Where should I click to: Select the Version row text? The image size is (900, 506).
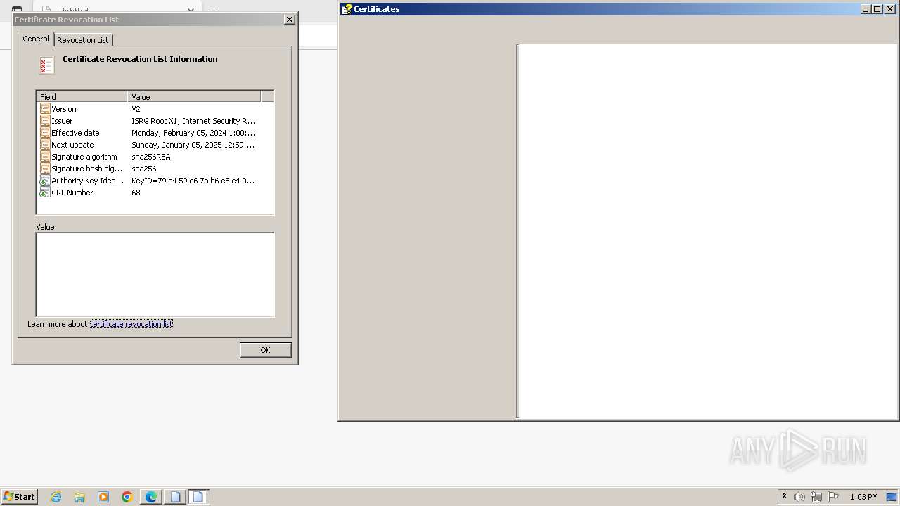click(x=64, y=109)
